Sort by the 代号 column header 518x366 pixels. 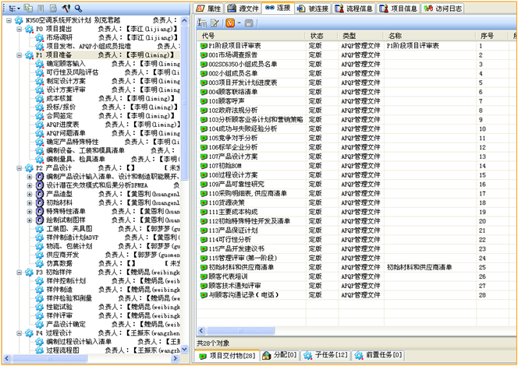tap(252, 36)
